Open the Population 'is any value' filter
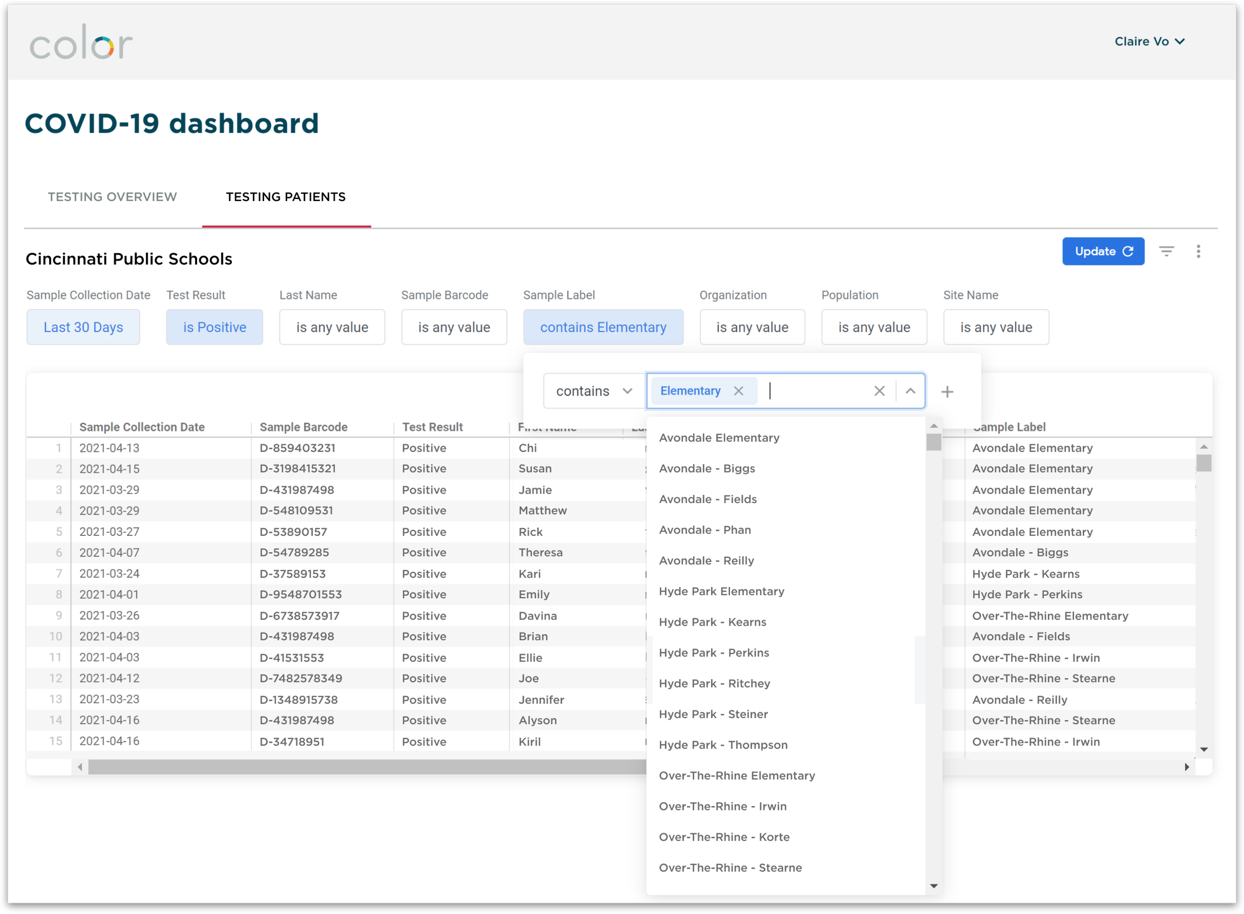Screen dimensions: 1244x914 [874, 327]
